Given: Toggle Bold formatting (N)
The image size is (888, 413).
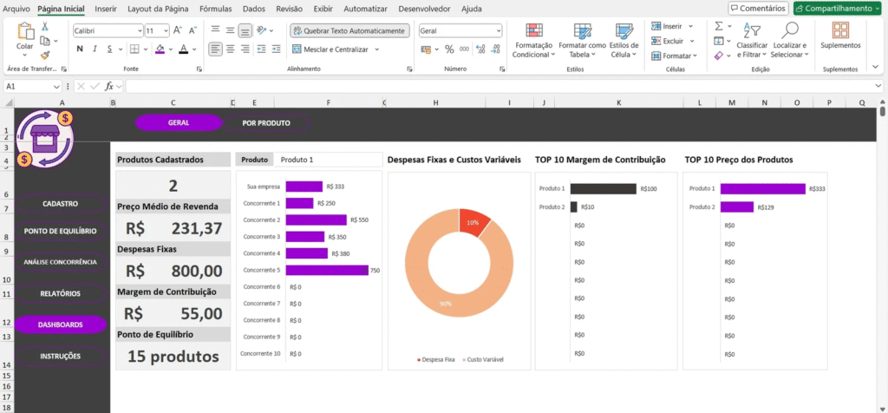Looking at the screenshot, I should [80, 49].
